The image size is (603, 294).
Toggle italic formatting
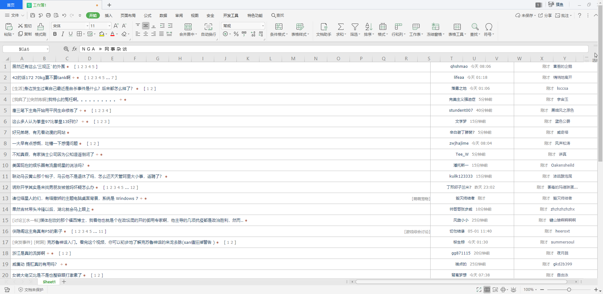pyautogui.click(x=63, y=34)
